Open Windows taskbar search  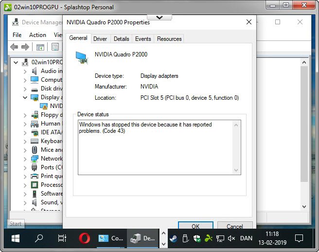39,238
